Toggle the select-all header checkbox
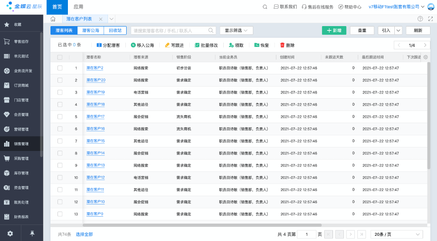This screenshot has height=241, width=437. pyautogui.click(x=60, y=57)
